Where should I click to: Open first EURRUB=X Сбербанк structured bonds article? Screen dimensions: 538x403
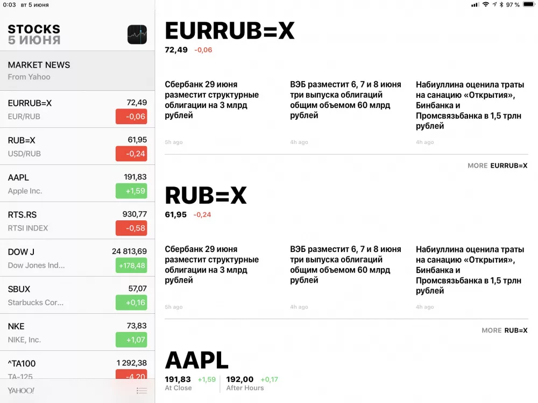click(x=212, y=100)
